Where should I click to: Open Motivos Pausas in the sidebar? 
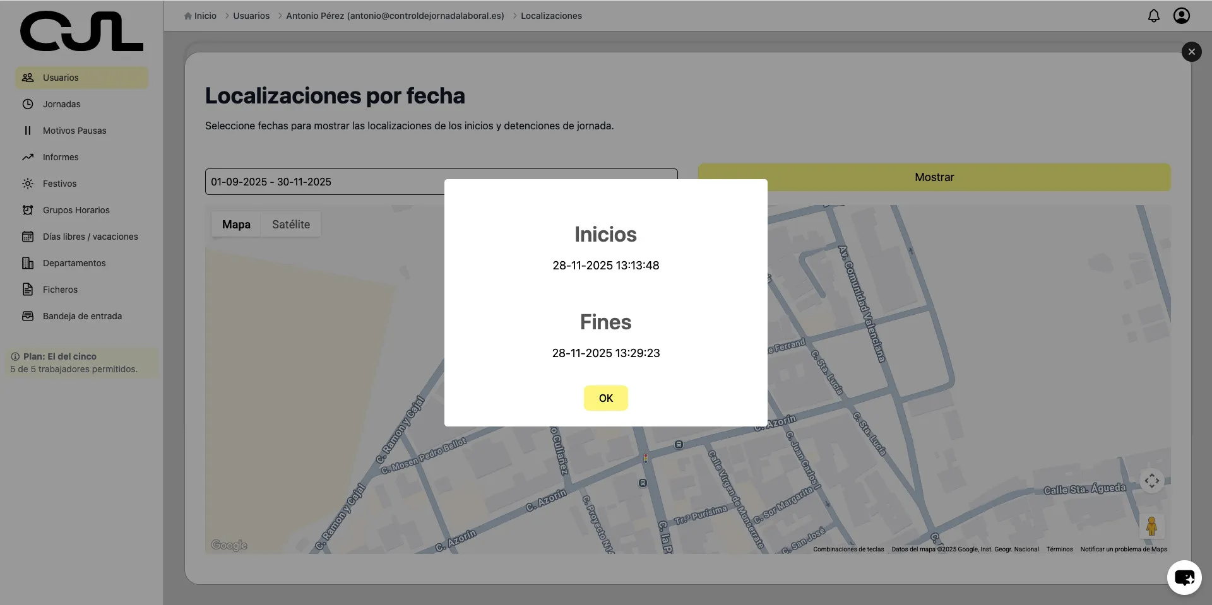[74, 131]
